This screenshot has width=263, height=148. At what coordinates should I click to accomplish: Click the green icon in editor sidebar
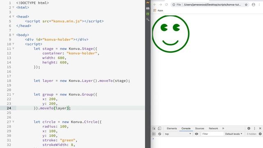(x=148, y=14)
